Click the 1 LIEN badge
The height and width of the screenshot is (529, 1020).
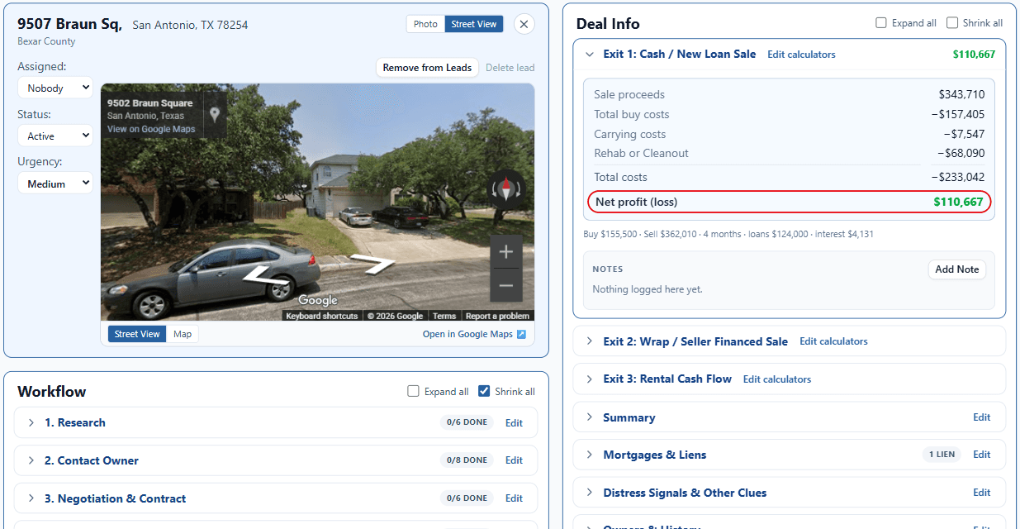941,455
